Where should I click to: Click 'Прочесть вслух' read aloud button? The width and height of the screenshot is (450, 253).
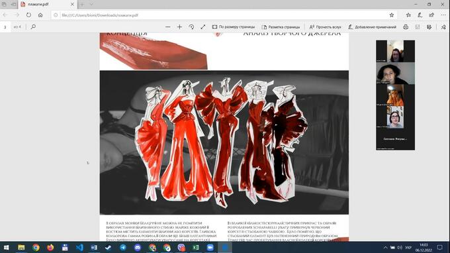[x=325, y=27]
